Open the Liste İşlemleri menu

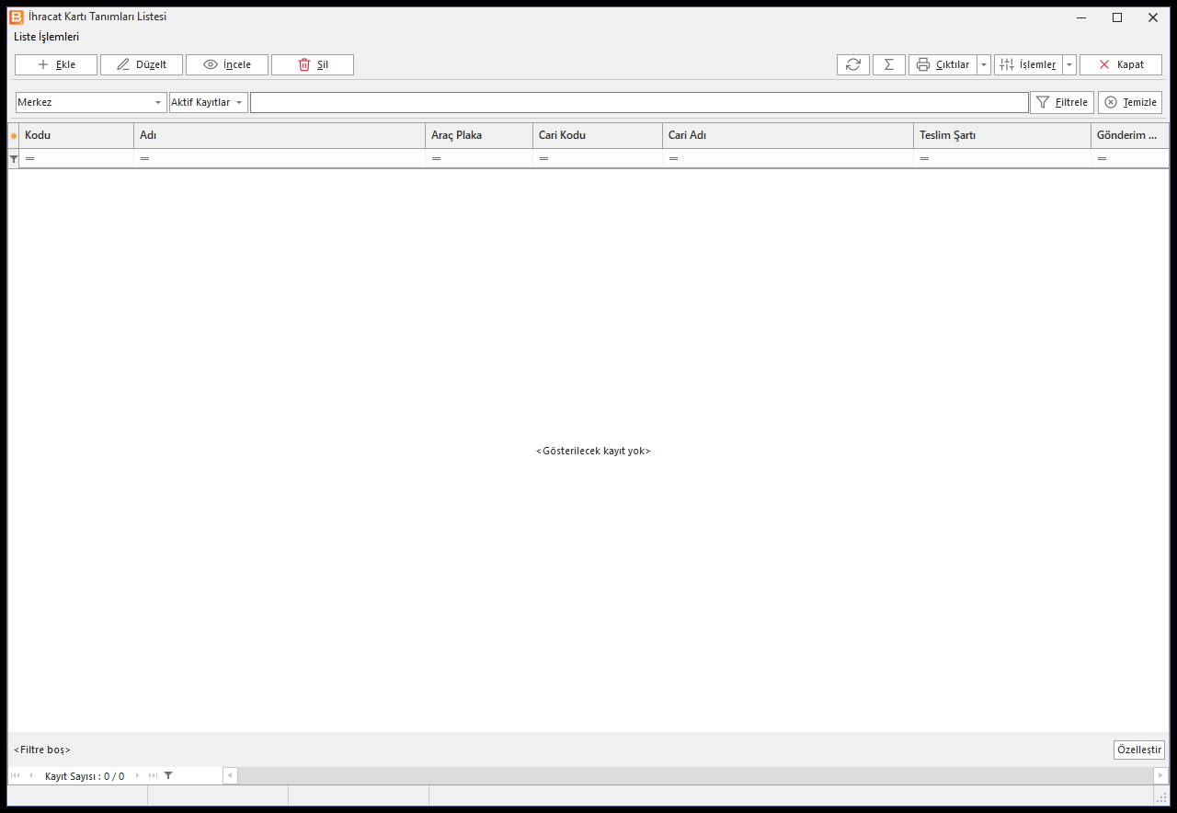point(47,37)
